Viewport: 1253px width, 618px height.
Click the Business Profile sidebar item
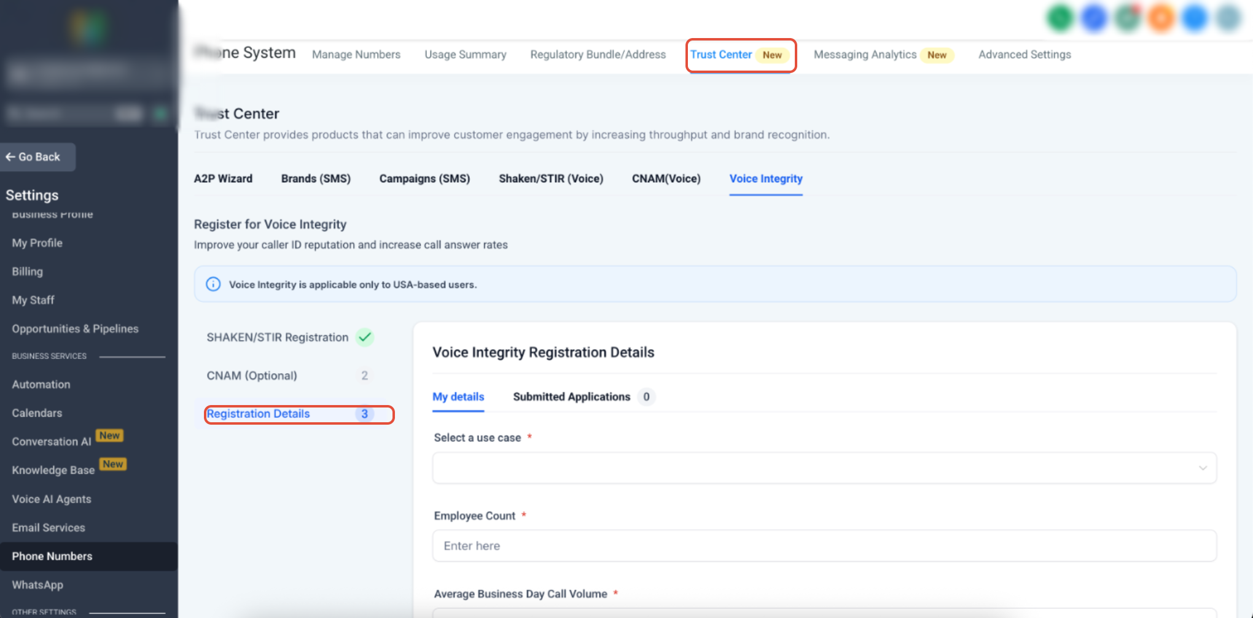(x=52, y=214)
